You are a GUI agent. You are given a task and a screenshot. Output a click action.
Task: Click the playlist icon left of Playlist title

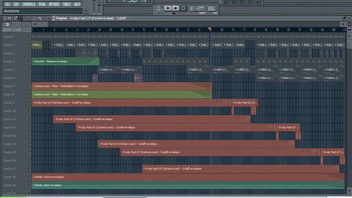click(53, 18)
